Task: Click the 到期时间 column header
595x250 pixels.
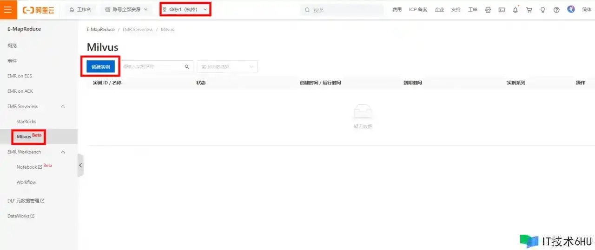Action: pyautogui.click(x=413, y=83)
